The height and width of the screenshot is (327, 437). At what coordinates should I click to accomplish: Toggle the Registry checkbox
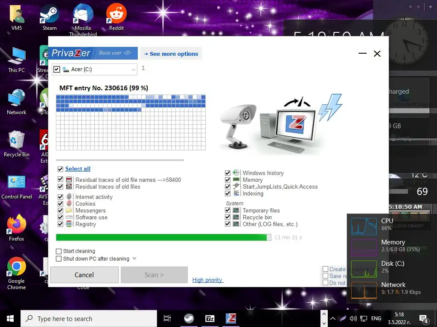point(60,224)
